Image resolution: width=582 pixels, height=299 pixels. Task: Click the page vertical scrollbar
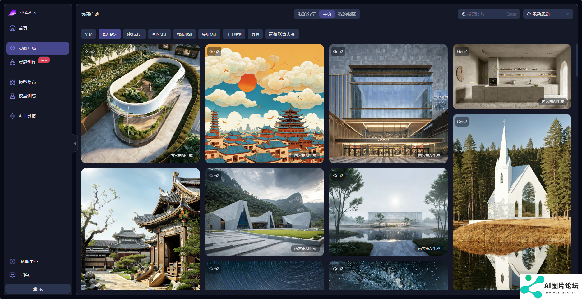click(577, 60)
